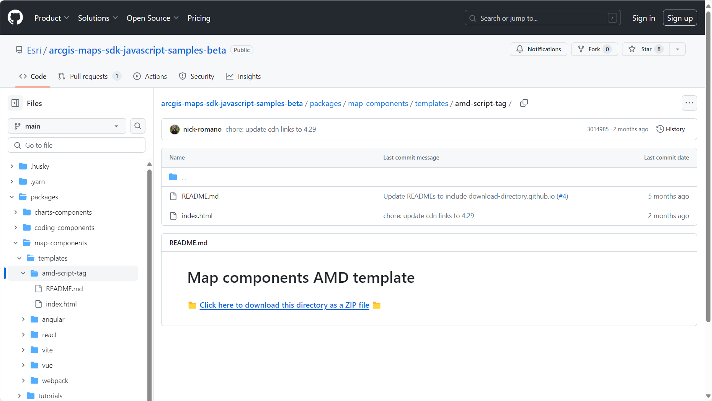Click the vue folder icon
The image size is (712, 401).
(34, 365)
